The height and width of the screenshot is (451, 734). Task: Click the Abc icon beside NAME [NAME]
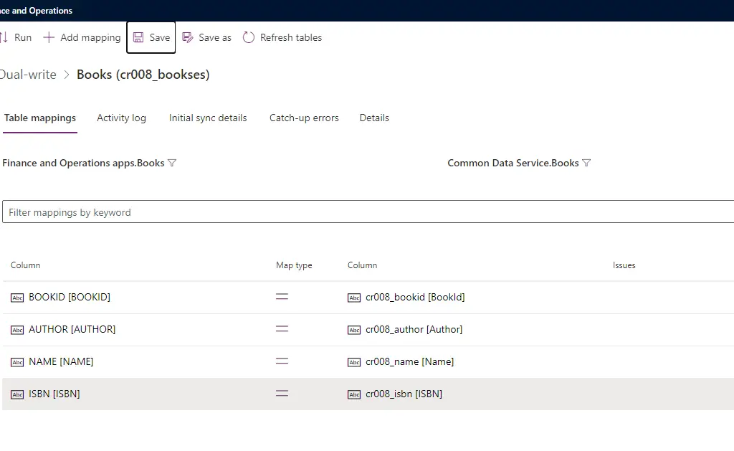(x=17, y=363)
